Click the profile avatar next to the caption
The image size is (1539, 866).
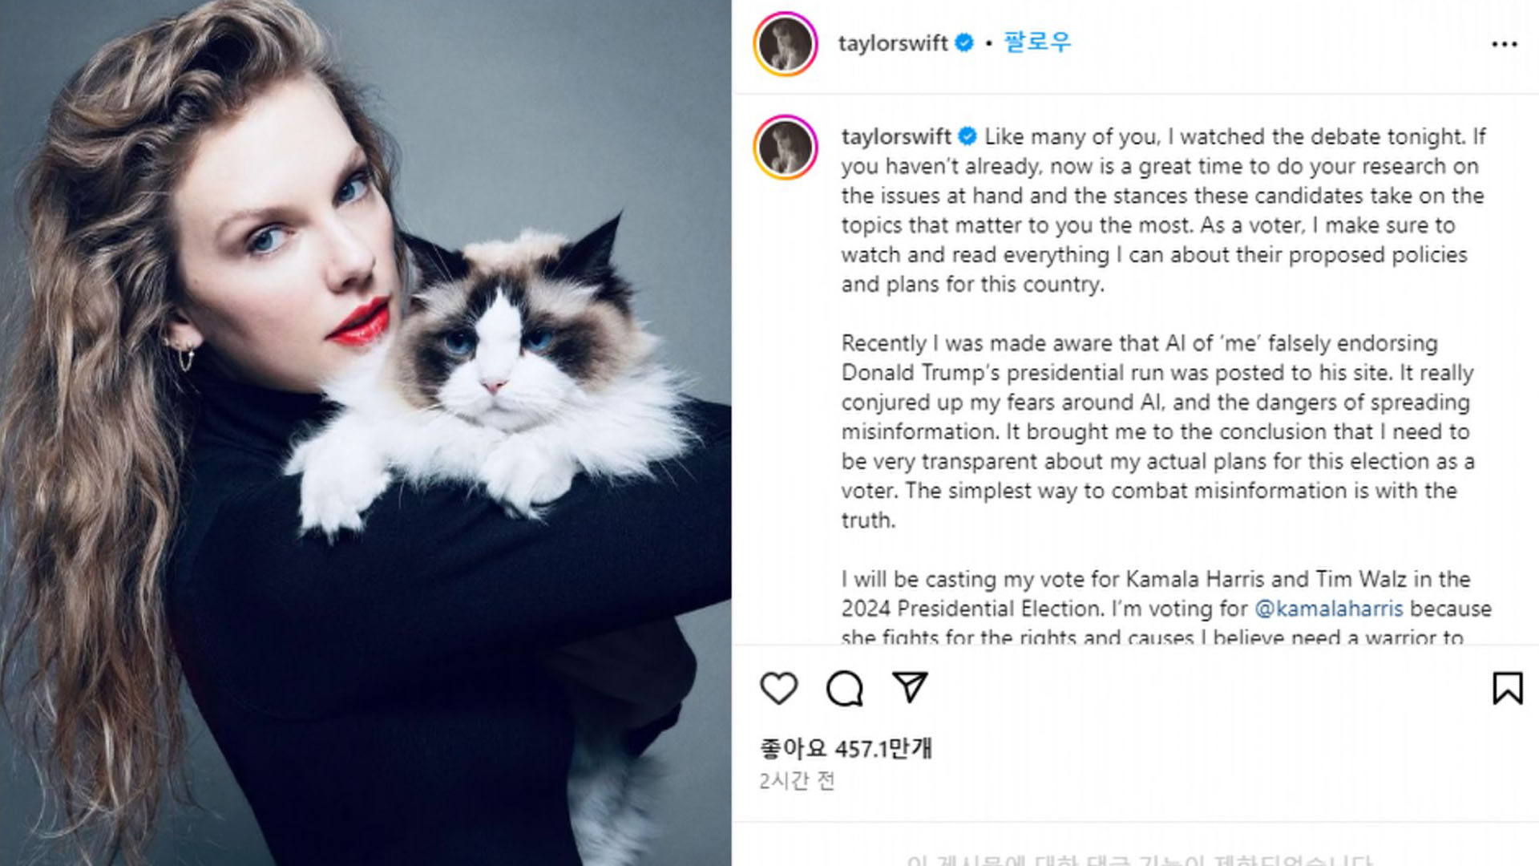[x=786, y=148]
